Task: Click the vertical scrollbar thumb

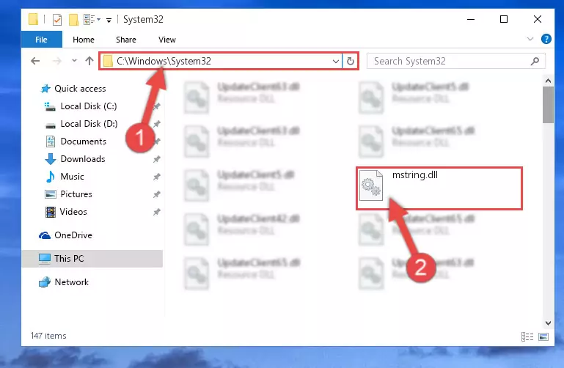Action: [548, 105]
